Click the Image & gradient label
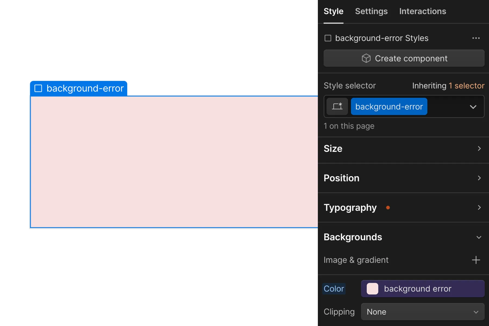This screenshot has width=489, height=326. click(356, 260)
